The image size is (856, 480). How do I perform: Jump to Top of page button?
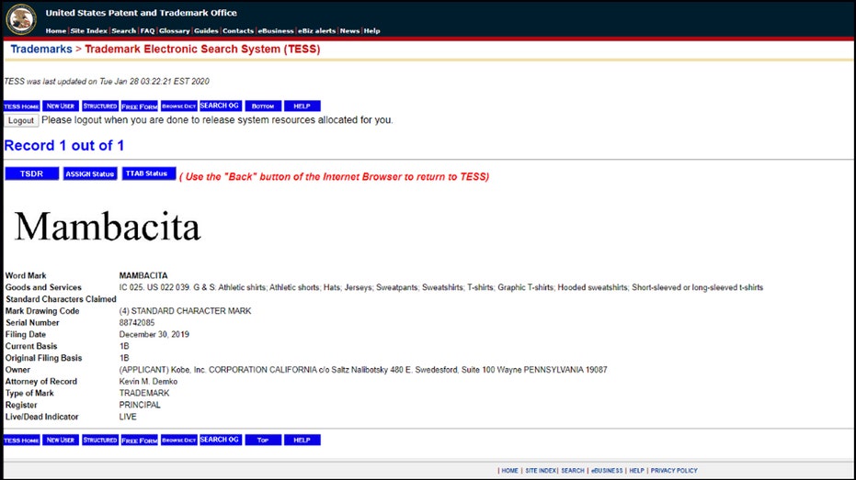pyautogui.click(x=263, y=441)
